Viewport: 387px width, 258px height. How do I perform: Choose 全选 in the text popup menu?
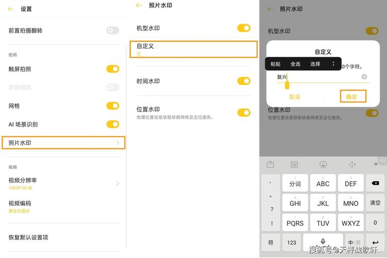[x=295, y=64]
